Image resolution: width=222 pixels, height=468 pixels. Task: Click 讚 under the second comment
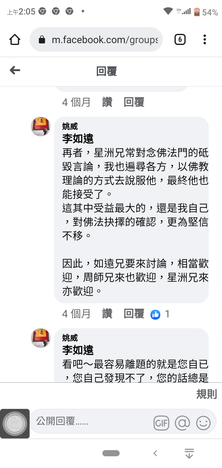107,314
